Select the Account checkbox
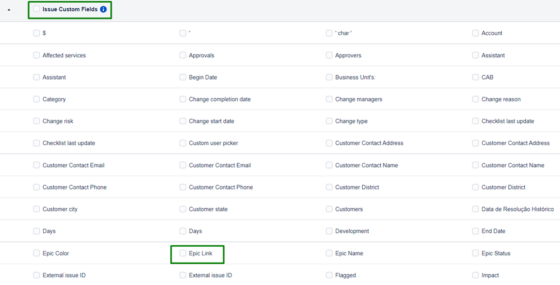 point(475,33)
